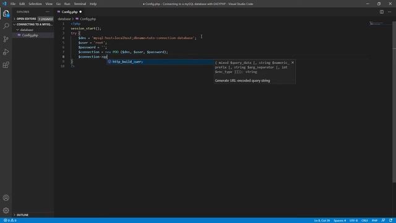Open the Accounts menu icon
The height and width of the screenshot is (223, 396).
tap(6, 198)
